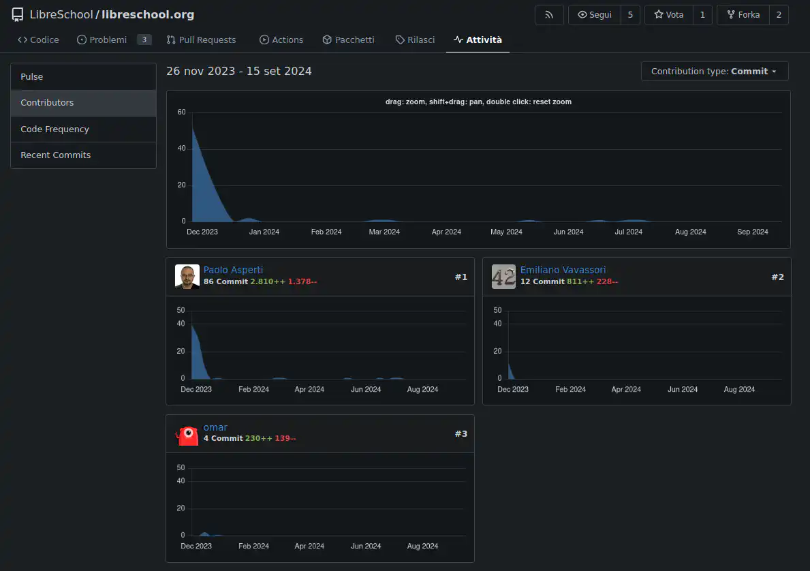Open the stars count 1
This screenshot has height=571, width=810.
(702, 15)
